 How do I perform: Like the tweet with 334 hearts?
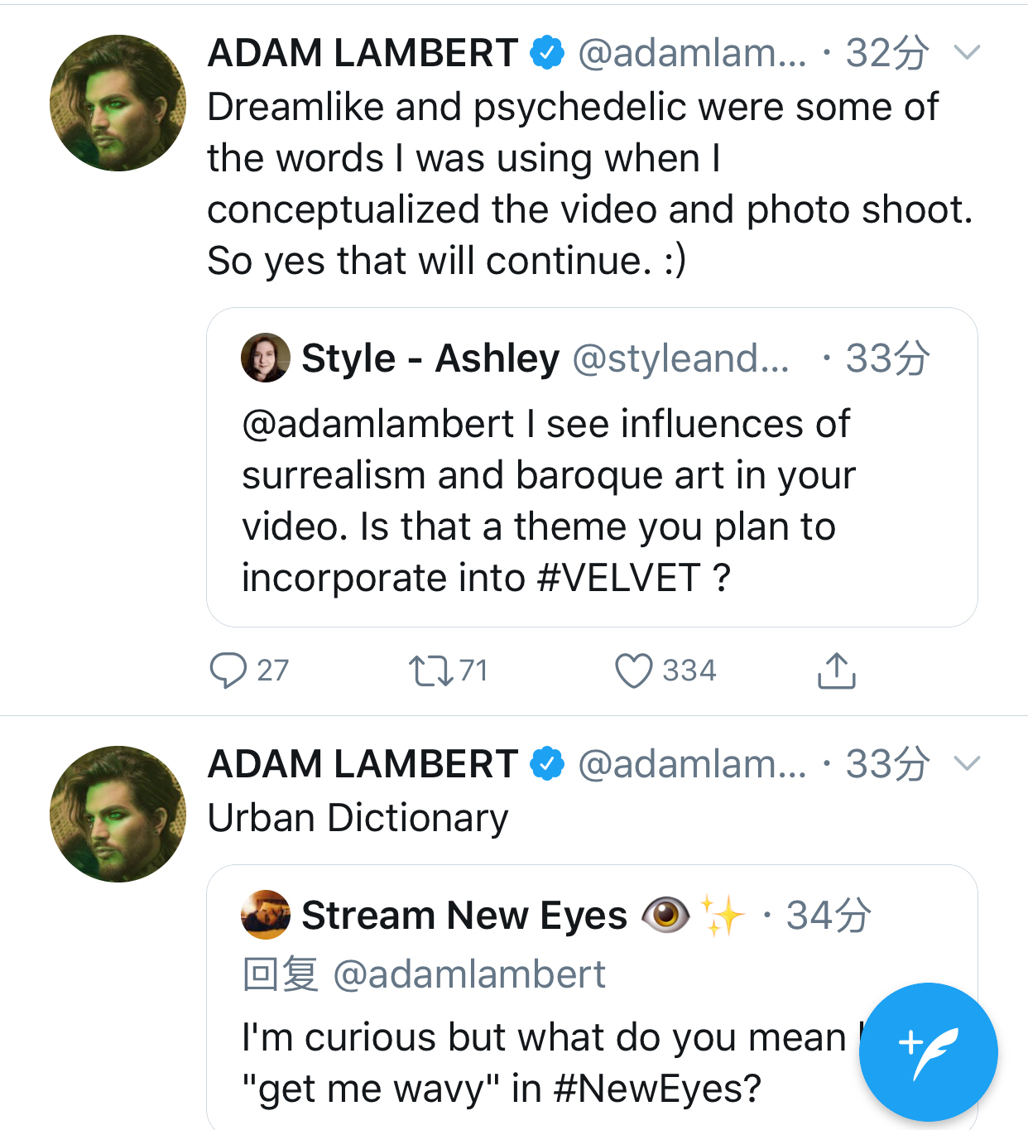point(634,671)
